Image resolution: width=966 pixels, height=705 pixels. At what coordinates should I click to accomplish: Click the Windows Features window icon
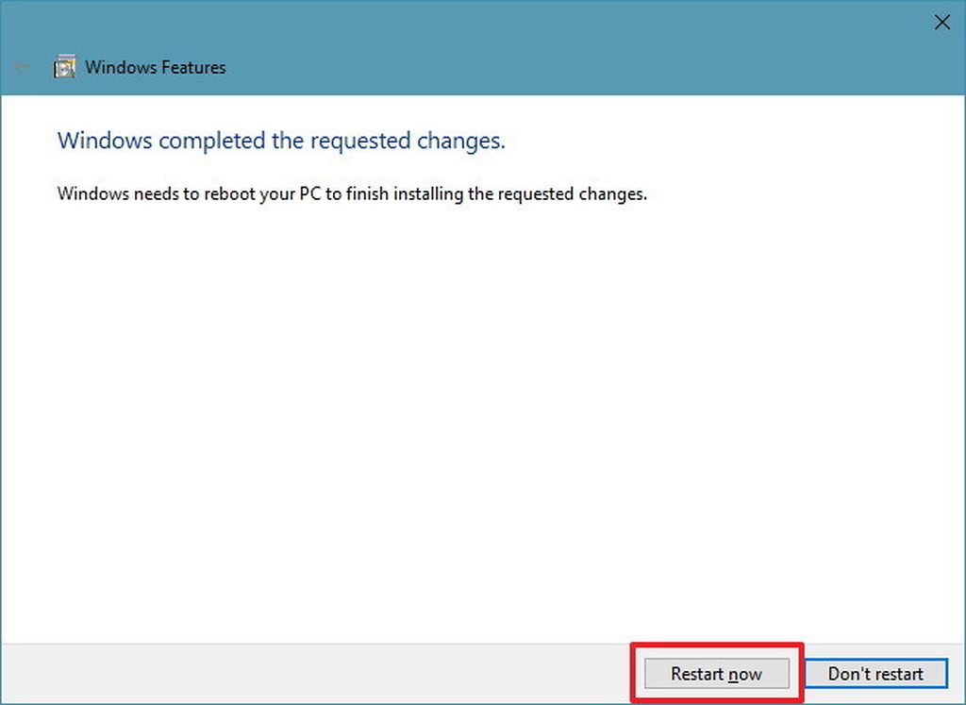click(x=64, y=67)
